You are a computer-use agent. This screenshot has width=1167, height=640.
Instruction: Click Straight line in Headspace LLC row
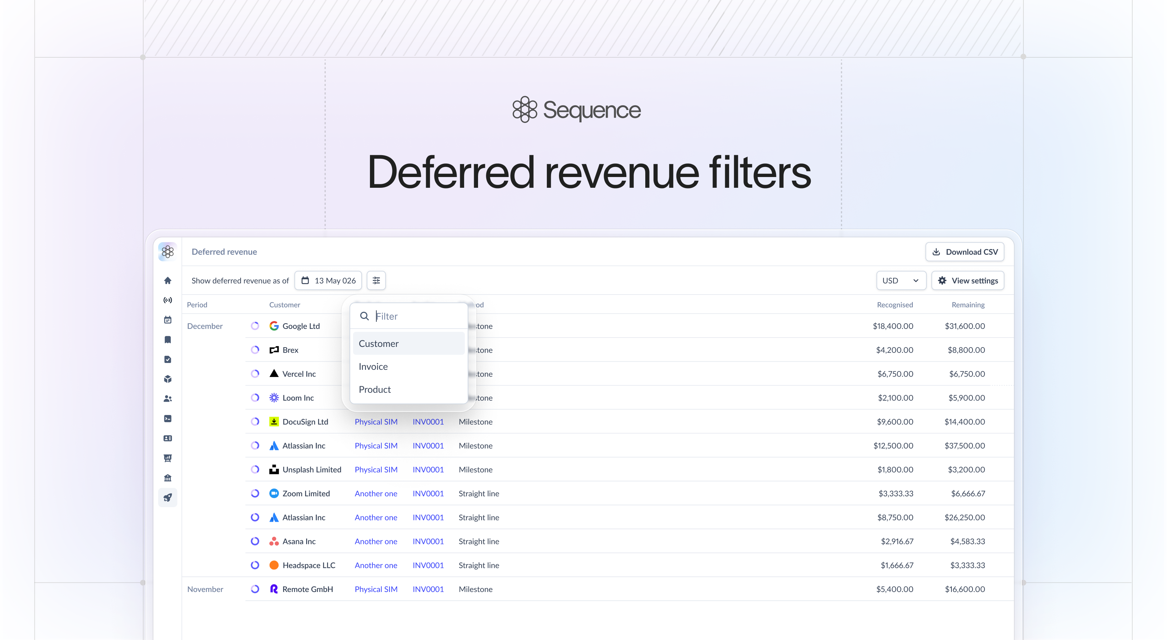click(x=479, y=565)
